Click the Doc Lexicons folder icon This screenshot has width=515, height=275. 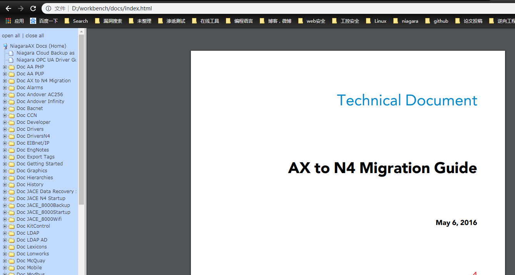point(12,247)
